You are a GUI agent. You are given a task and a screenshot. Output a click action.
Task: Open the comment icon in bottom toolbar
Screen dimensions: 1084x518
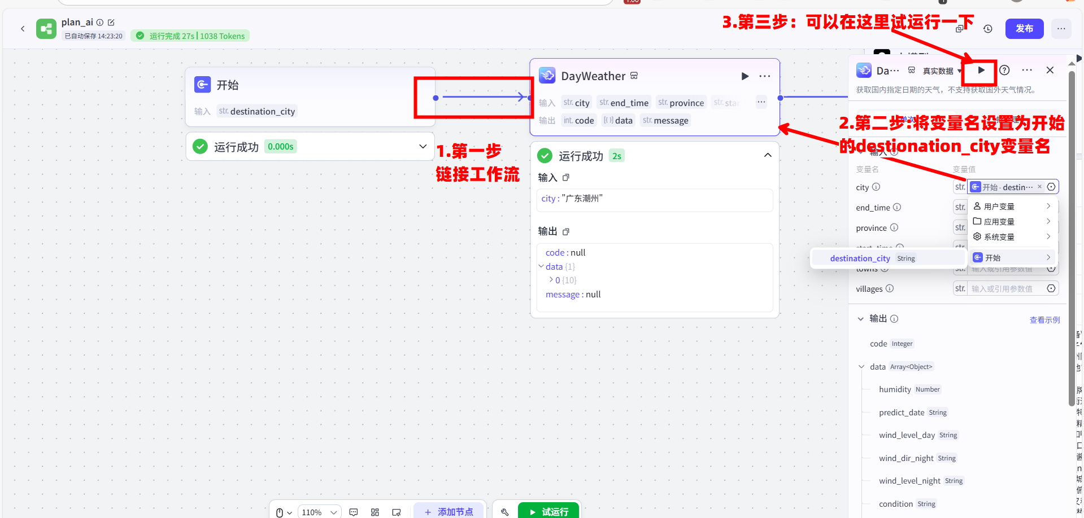click(354, 512)
